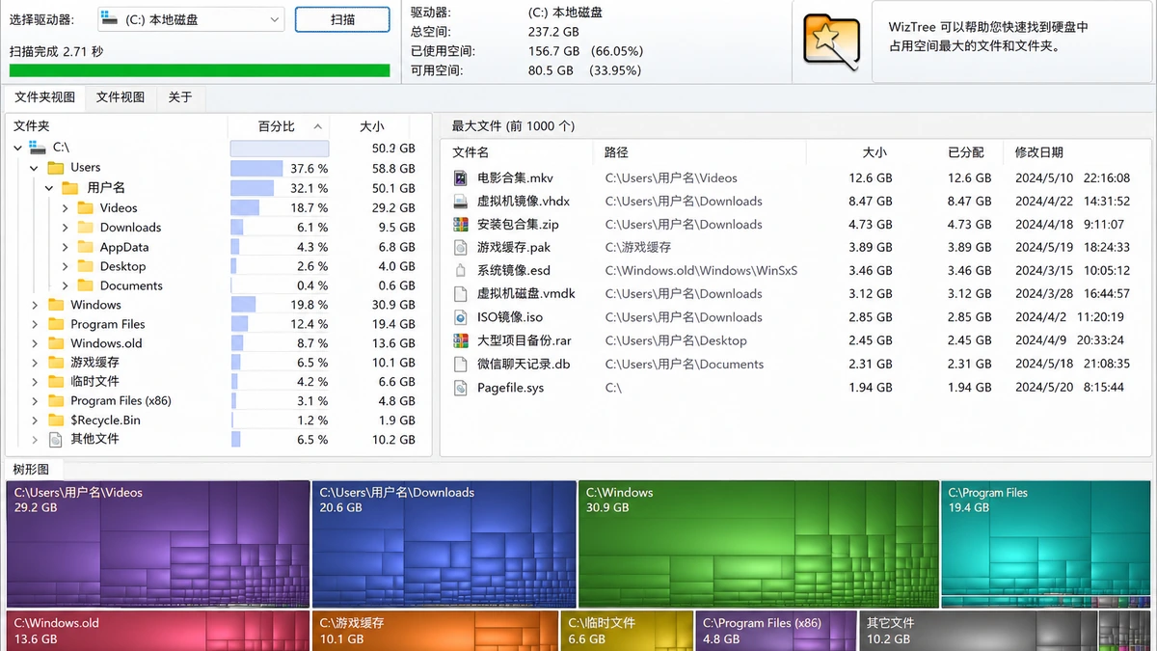Click the disc icon for ISO镜像.iso

tap(461, 317)
